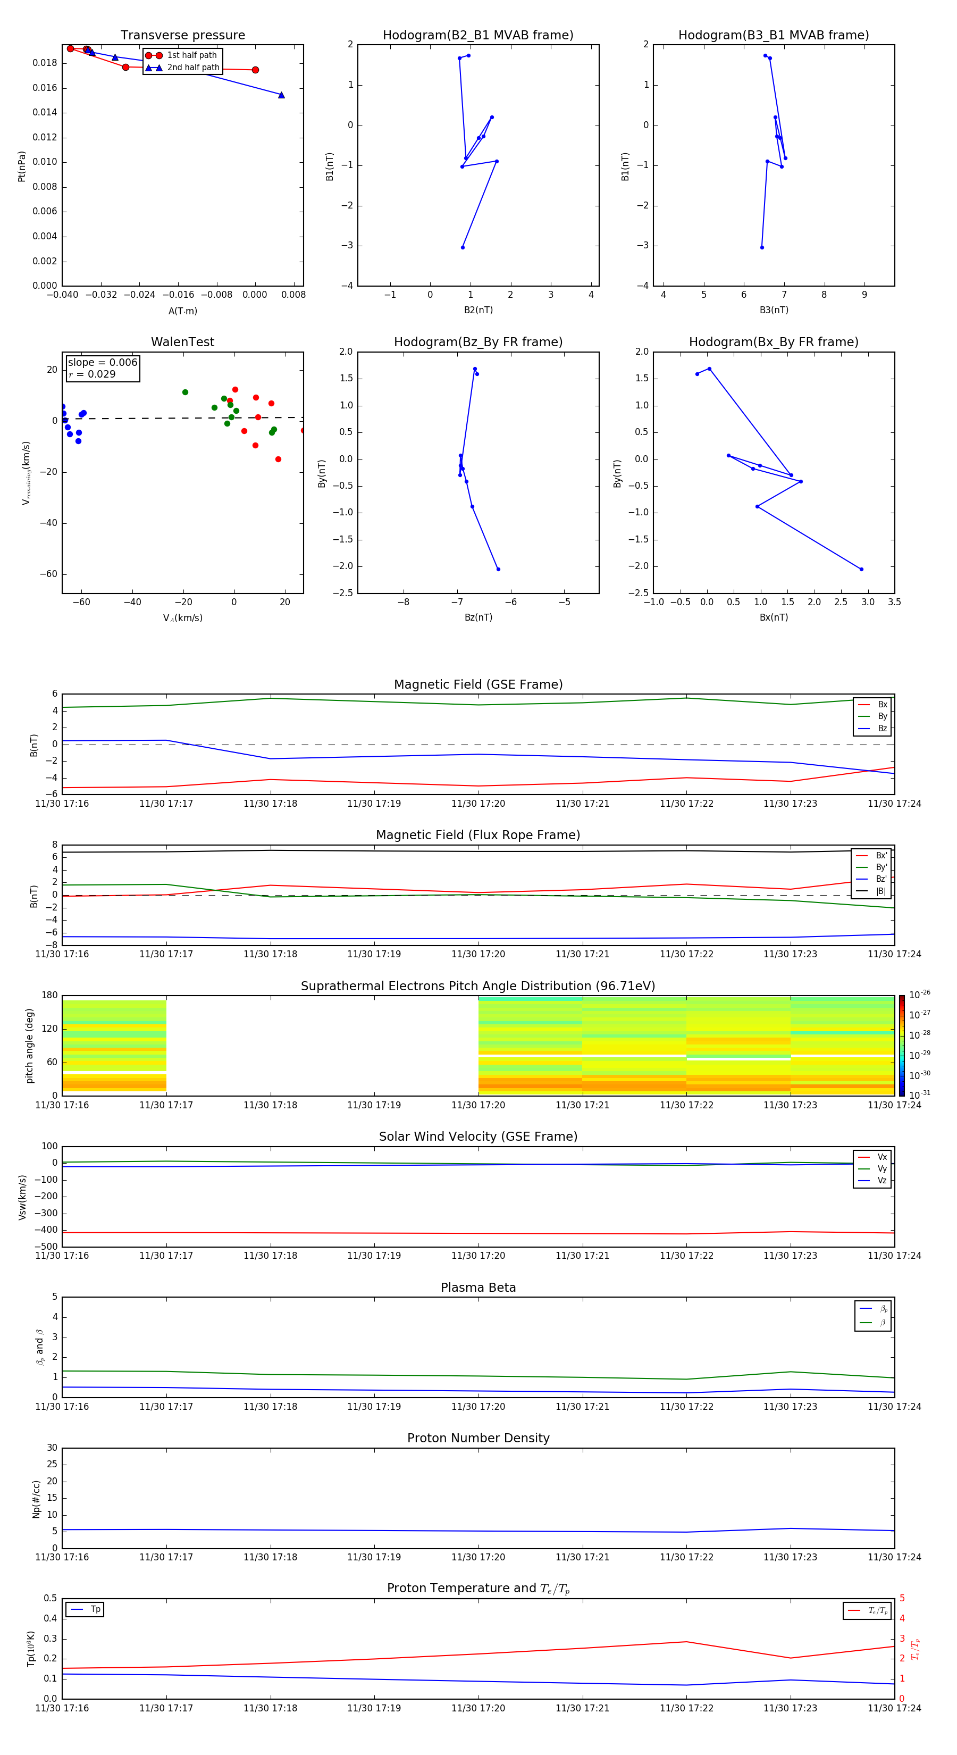
Task: Click the 'V_remaining(km/s)' y-axis label
Action: 27,473
